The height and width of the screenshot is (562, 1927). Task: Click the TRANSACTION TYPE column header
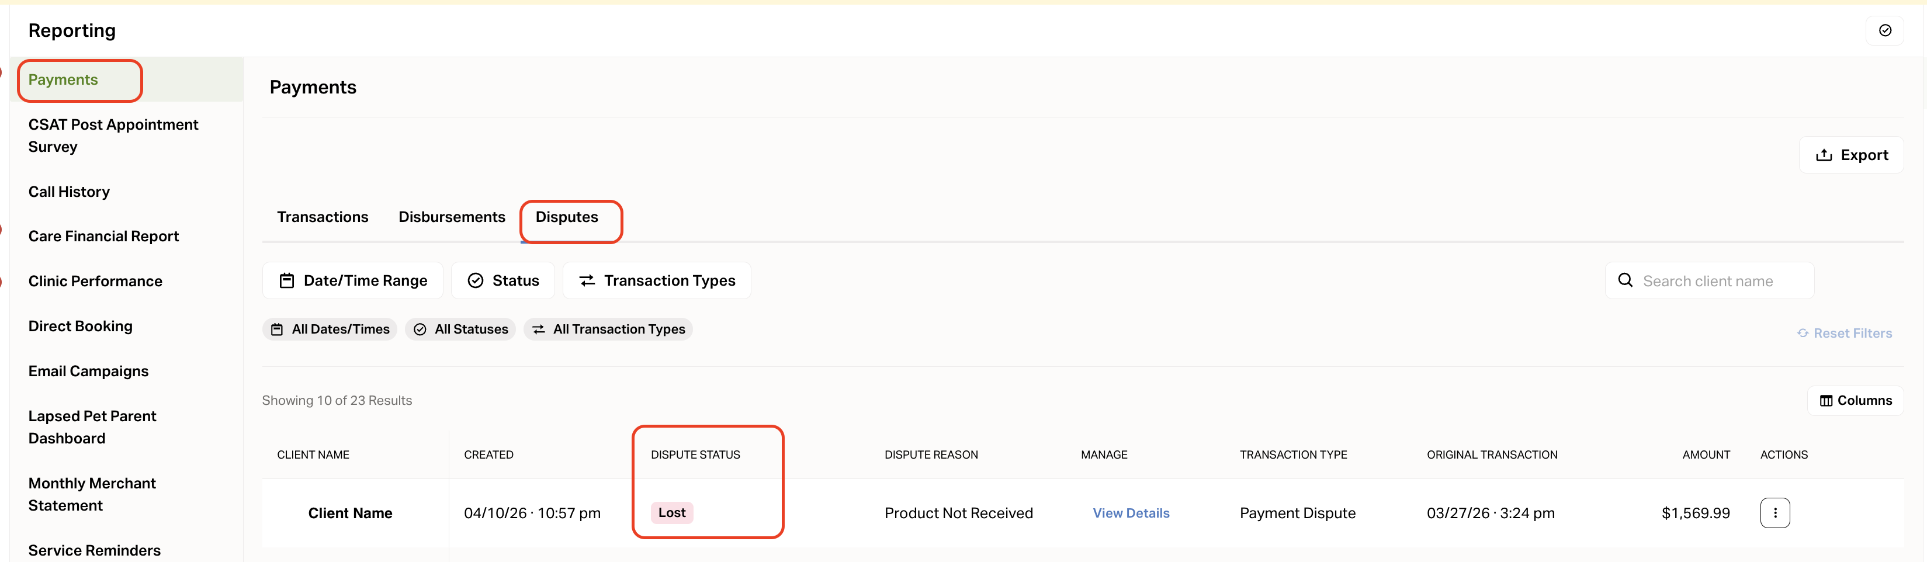click(1294, 455)
